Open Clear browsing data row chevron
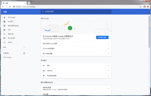 click(108, 88)
